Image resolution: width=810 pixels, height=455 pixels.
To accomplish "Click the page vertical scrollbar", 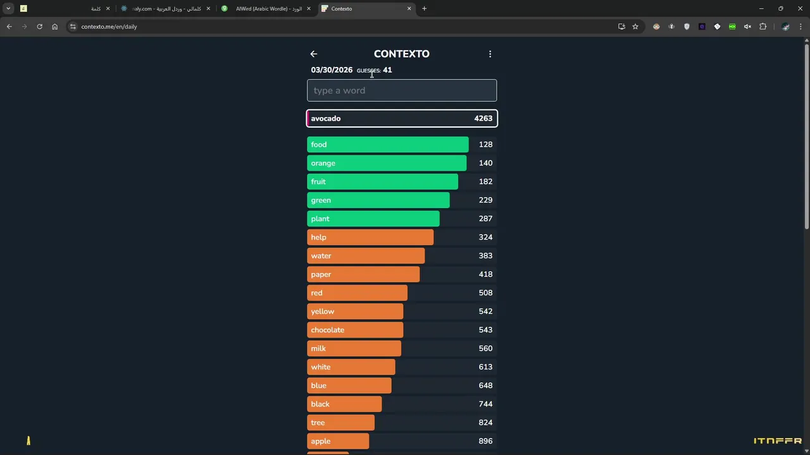I will [x=806, y=136].
